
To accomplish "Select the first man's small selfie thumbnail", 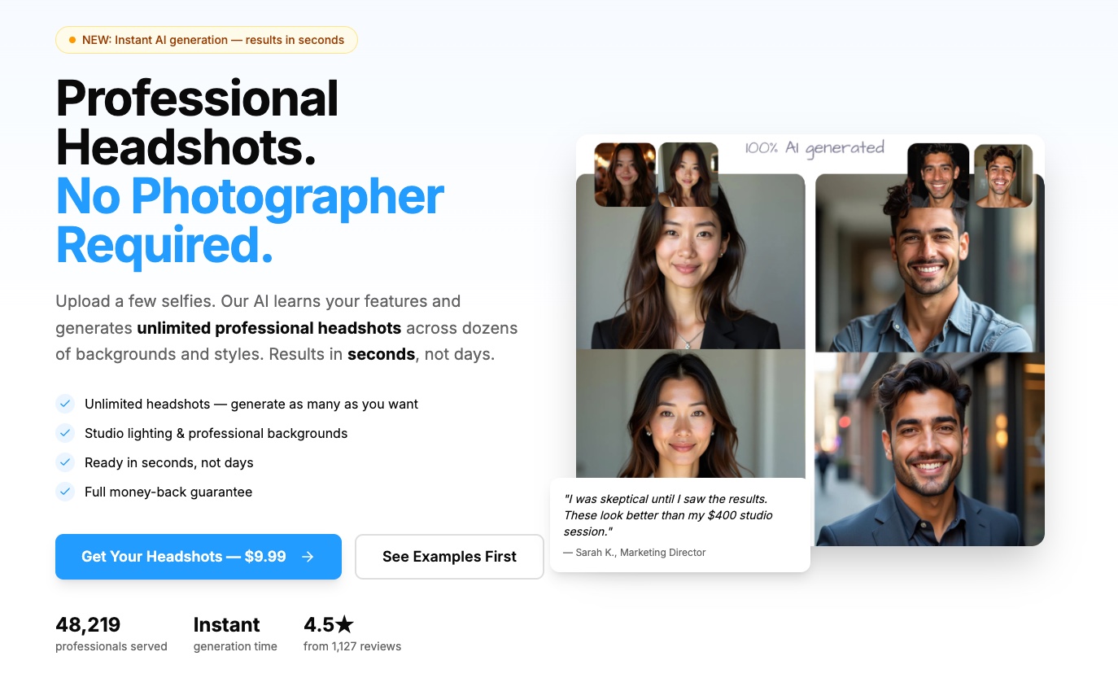I will tap(938, 175).
